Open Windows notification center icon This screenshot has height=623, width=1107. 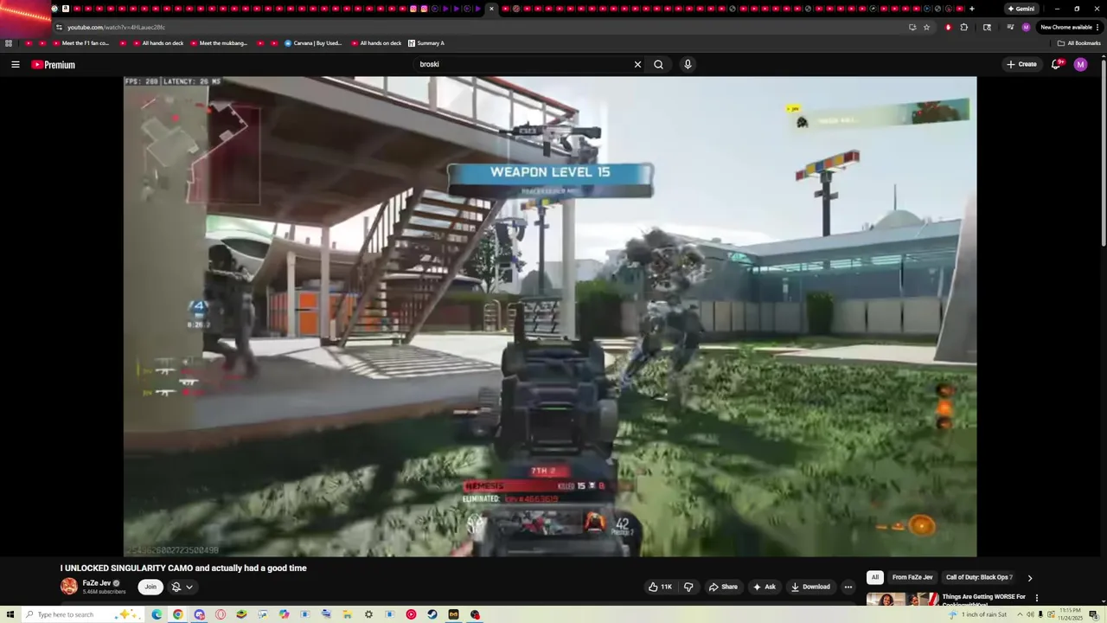tap(1094, 614)
